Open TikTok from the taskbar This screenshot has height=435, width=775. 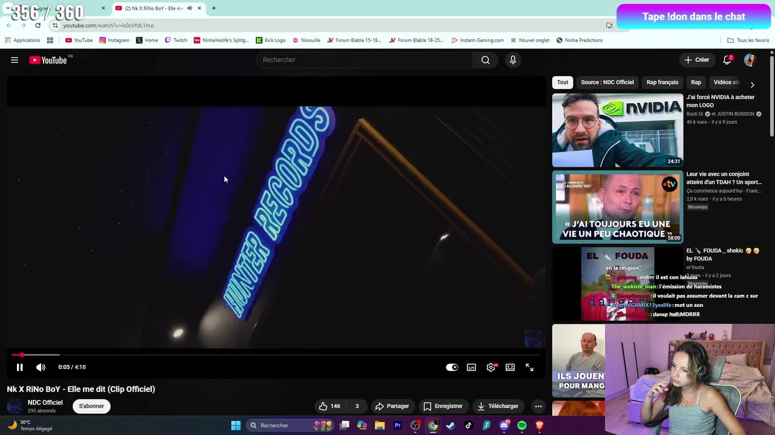(x=468, y=425)
